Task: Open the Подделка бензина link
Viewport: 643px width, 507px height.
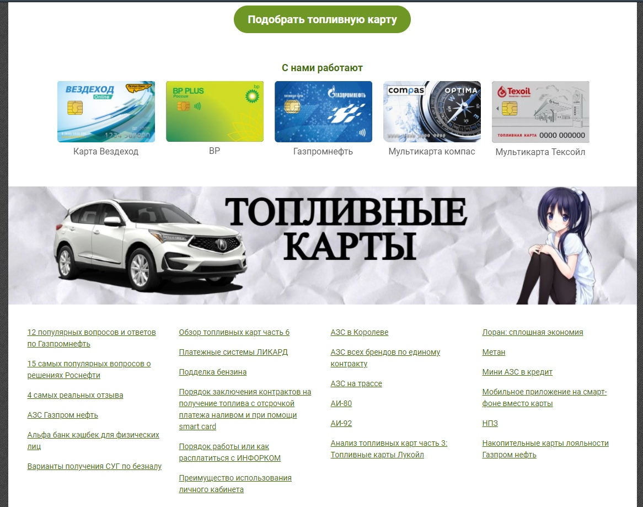Action: tap(212, 372)
